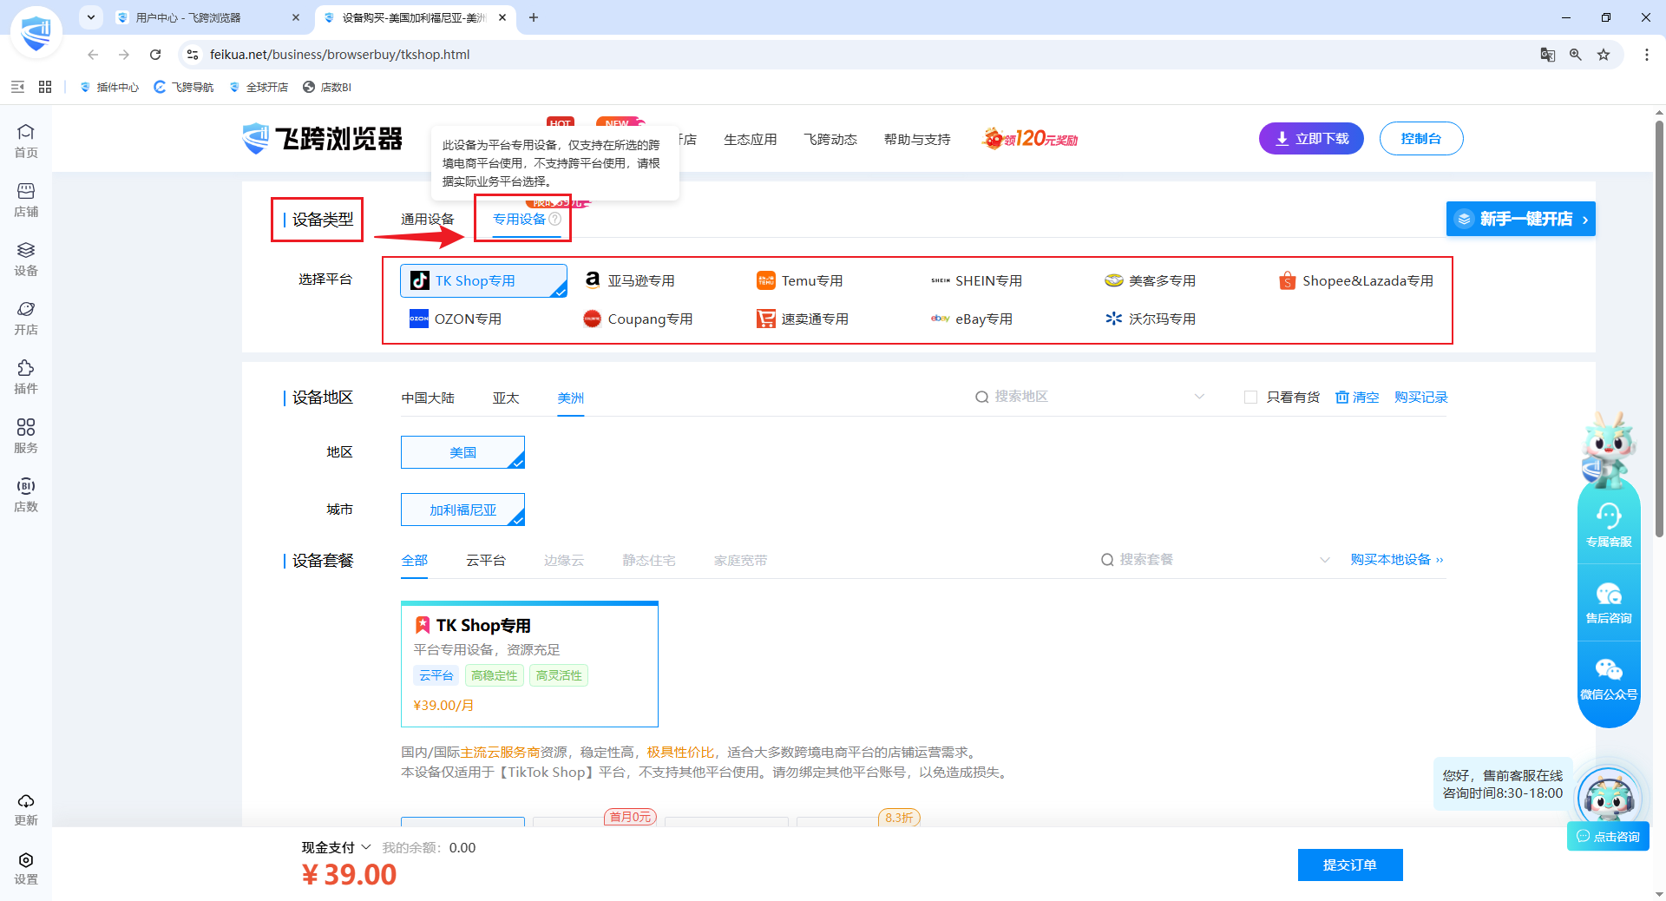Screen dimensions: 1666x901
Task: Select the SHEIN专用 platform option
Action: pyautogui.click(x=976, y=280)
